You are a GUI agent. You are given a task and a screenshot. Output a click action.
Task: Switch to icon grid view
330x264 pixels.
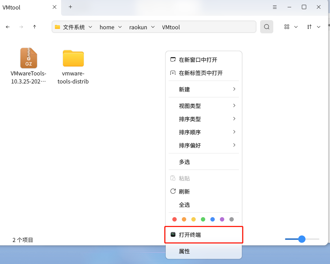(x=286, y=27)
